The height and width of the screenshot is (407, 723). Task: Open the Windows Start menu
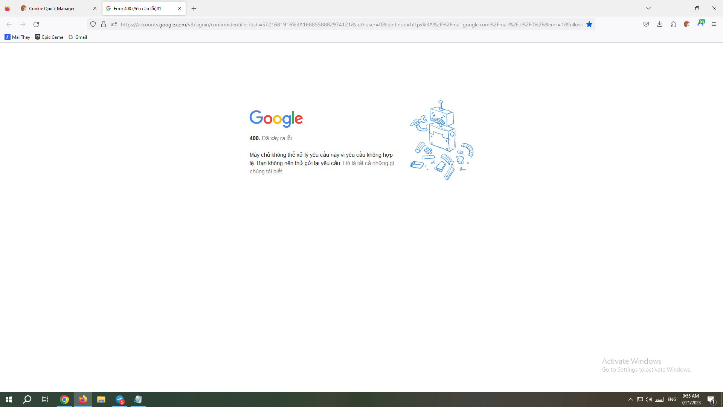(x=9, y=399)
